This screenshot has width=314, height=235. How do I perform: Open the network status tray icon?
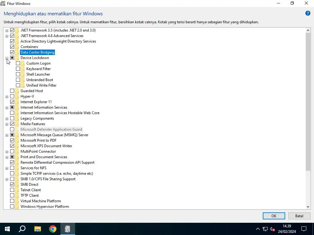(x=265, y=229)
